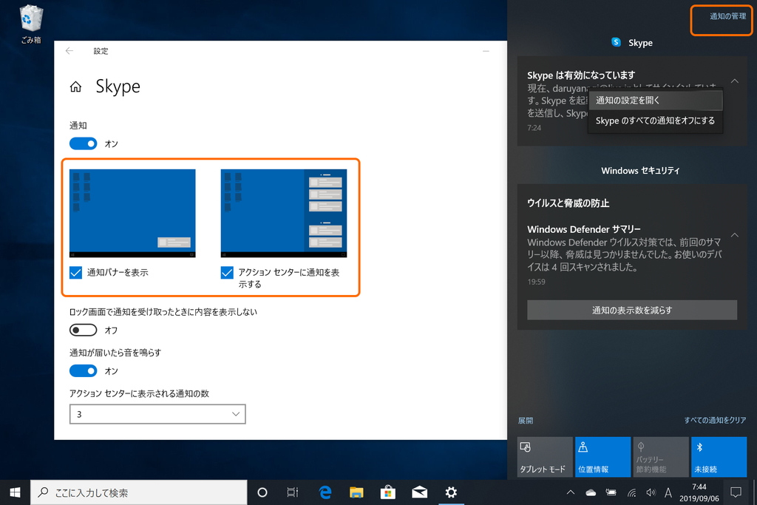
Task: Collapse the Skype notification with its chevron
Action: (734, 81)
